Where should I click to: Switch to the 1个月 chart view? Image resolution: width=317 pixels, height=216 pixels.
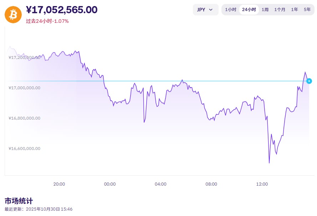point(280,10)
